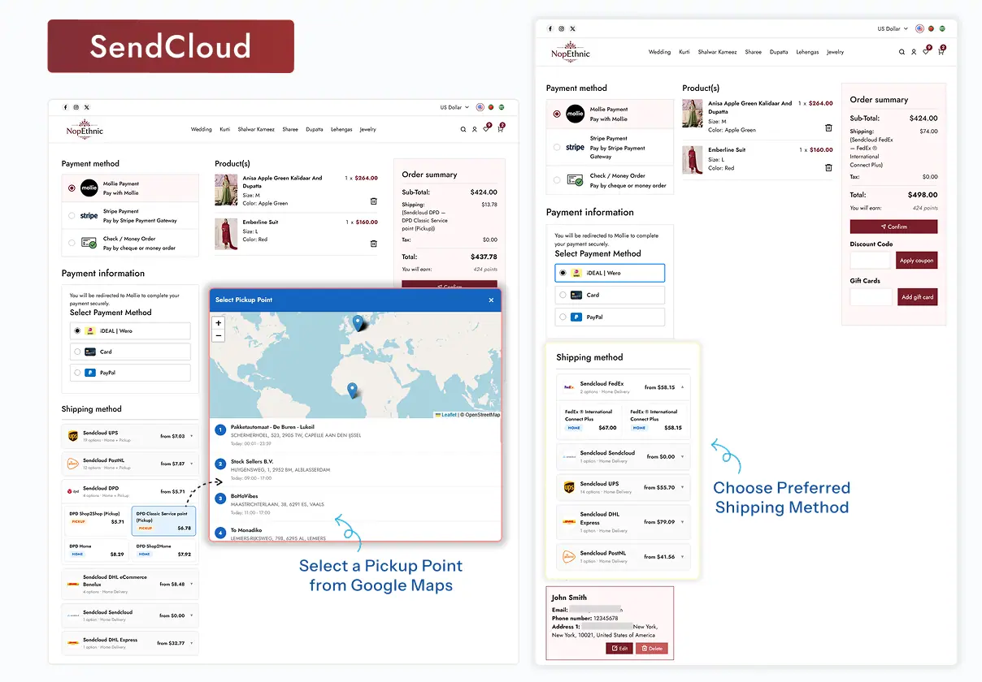Expand Sendcloud DHL Express from $79.09
Viewport: 982px width, 682px height.
coord(624,522)
